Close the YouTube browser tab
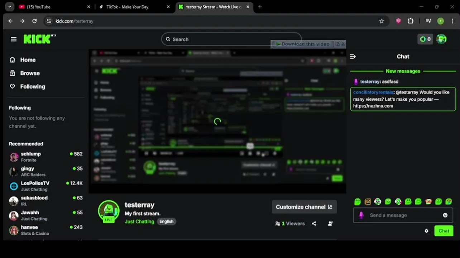460x258 pixels. tap(88, 7)
